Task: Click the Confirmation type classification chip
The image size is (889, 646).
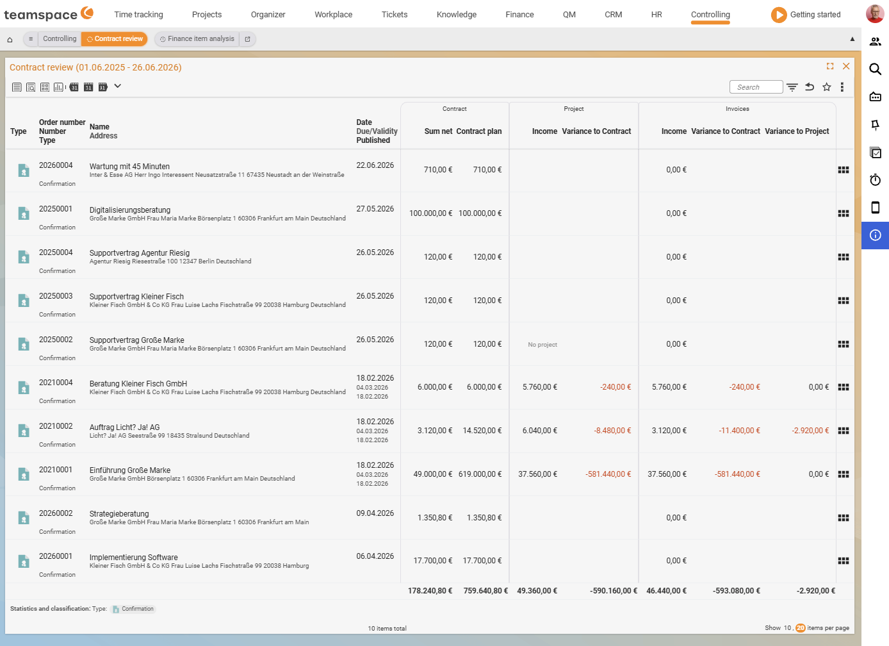Action: (x=133, y=609)
